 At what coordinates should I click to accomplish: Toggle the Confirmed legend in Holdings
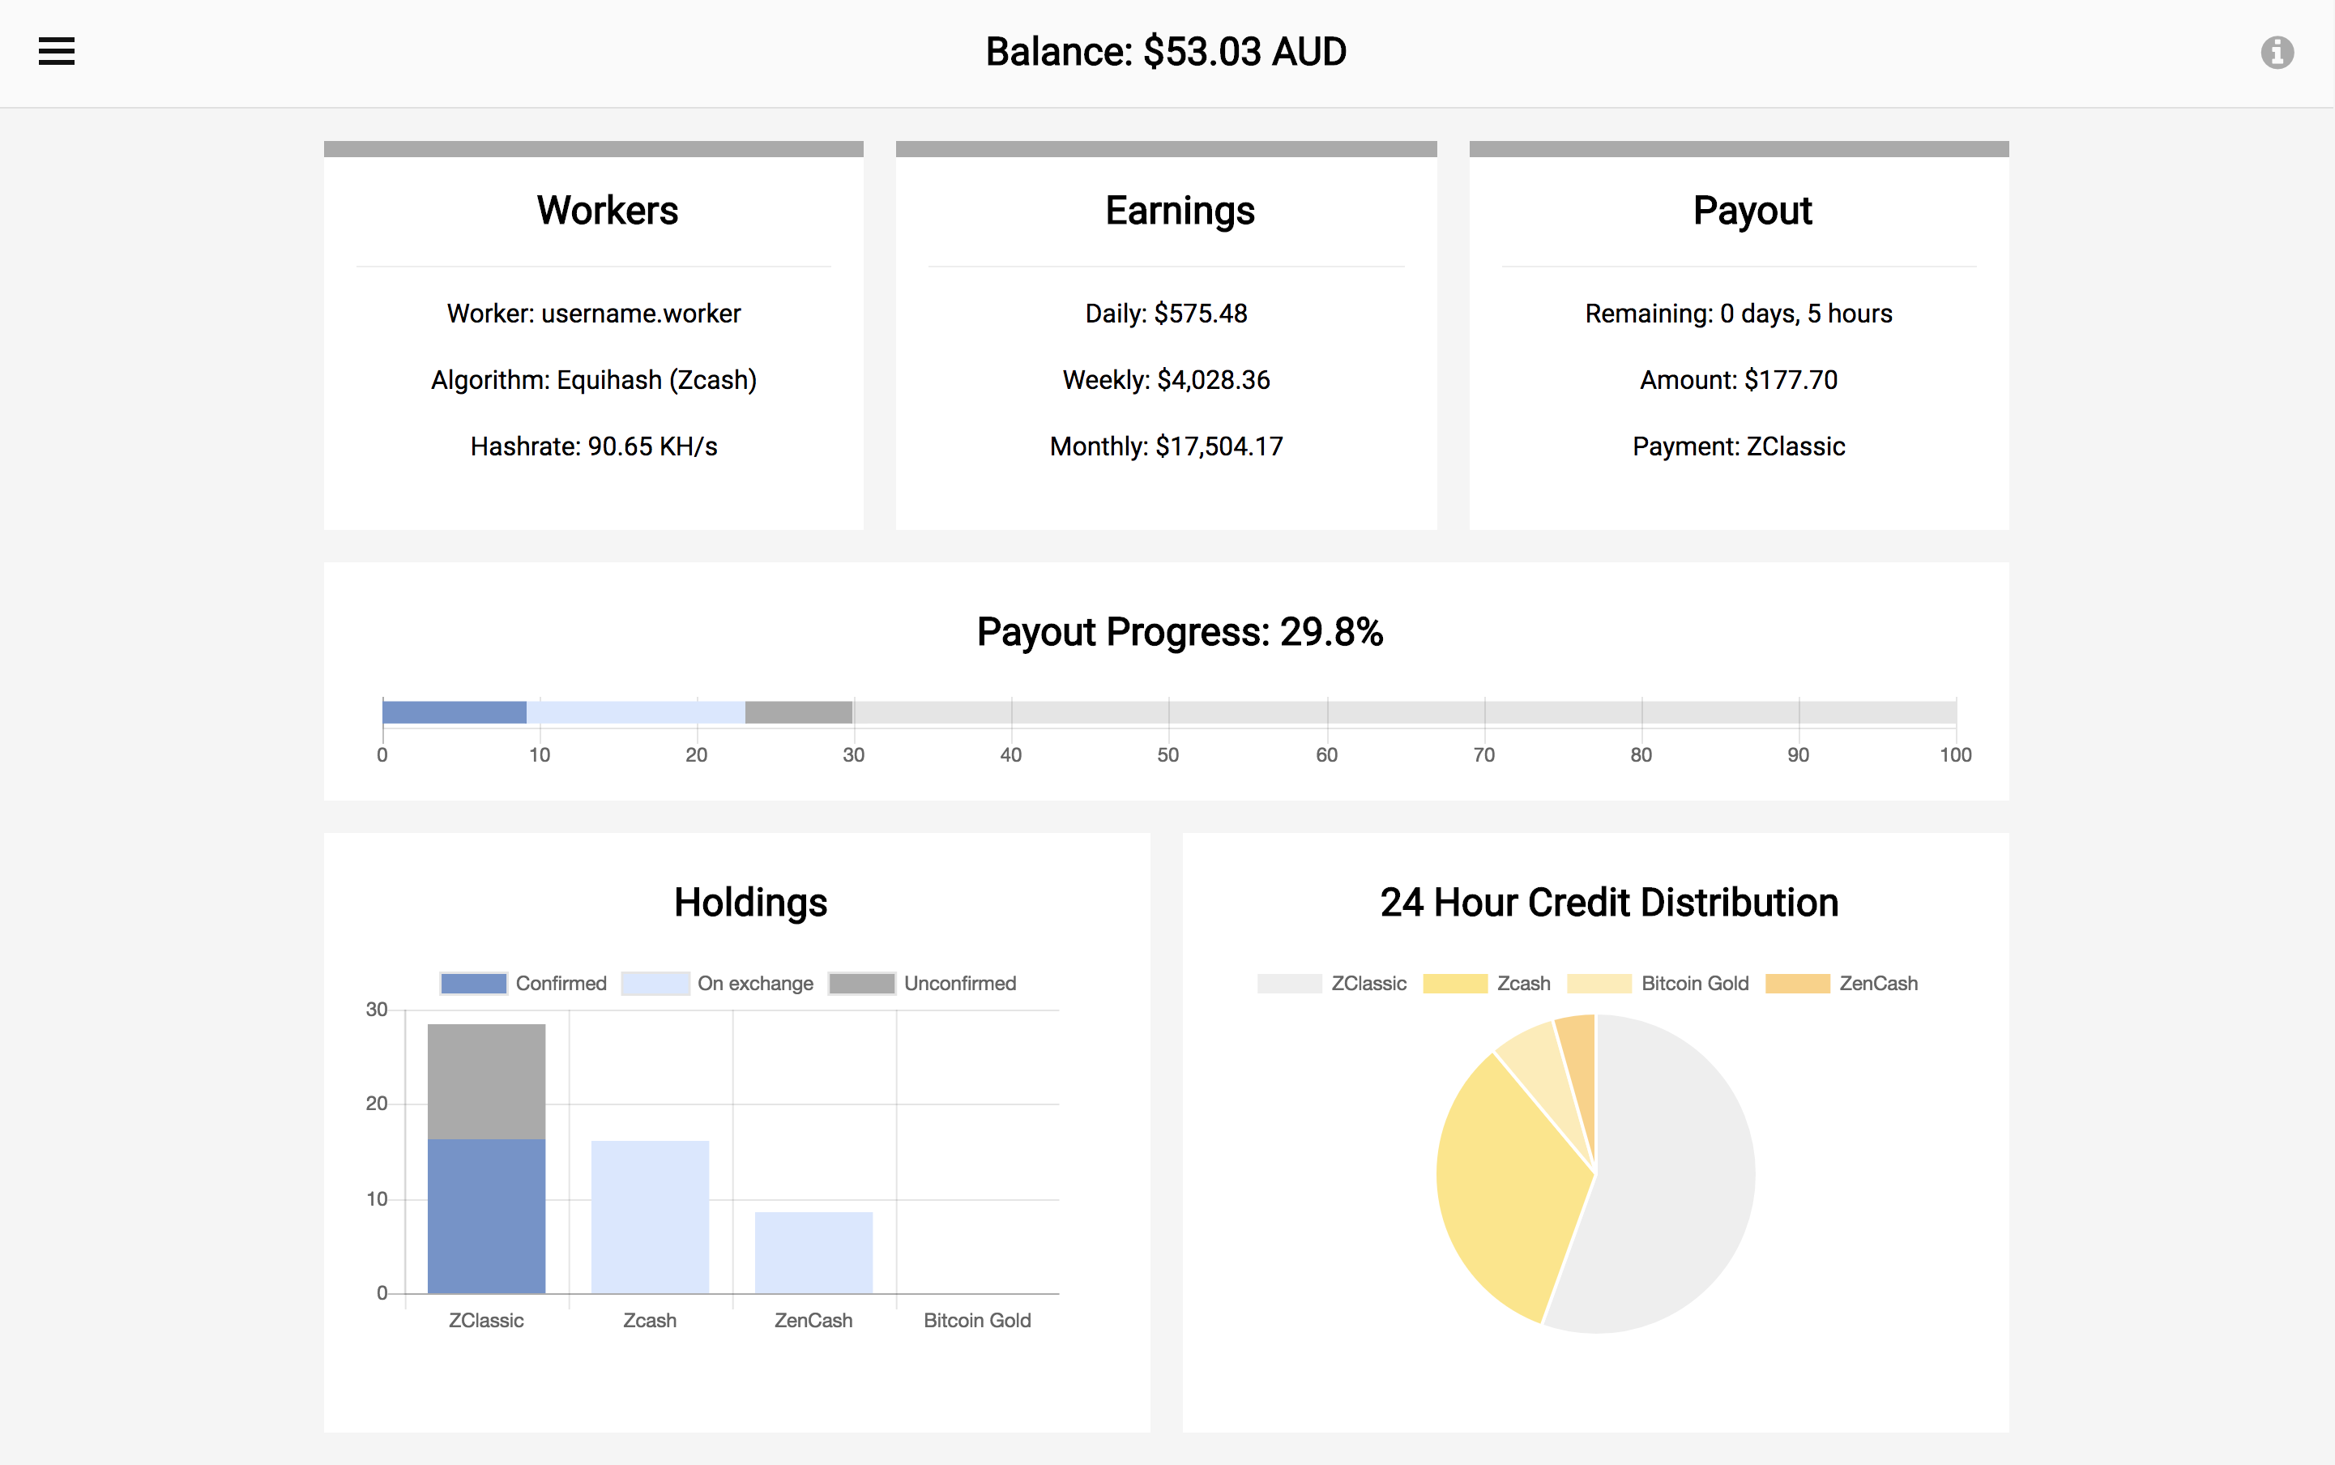coord(523,984)
